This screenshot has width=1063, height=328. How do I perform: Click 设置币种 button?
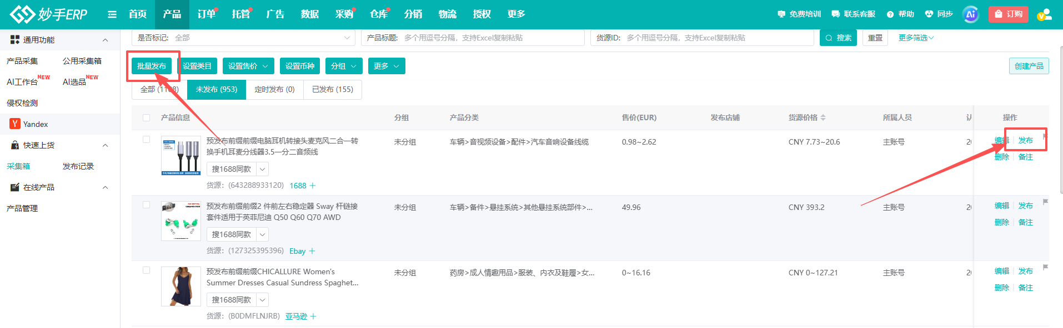300,66
